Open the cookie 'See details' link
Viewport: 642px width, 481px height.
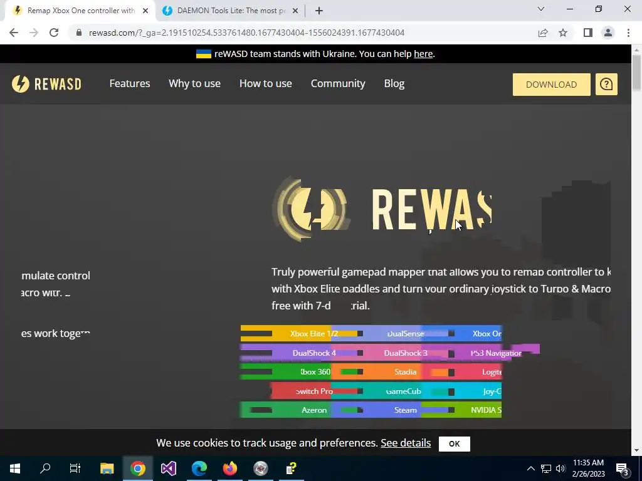pos(406,443)
